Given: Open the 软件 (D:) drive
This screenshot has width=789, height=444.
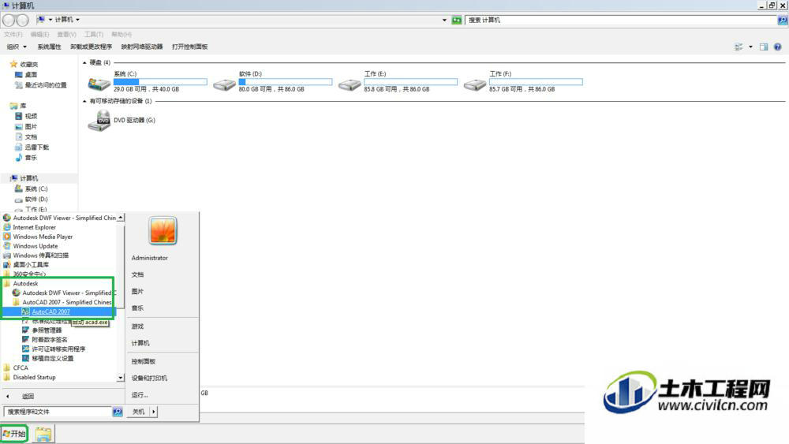Looking at the screenshot, I should 224,84.
